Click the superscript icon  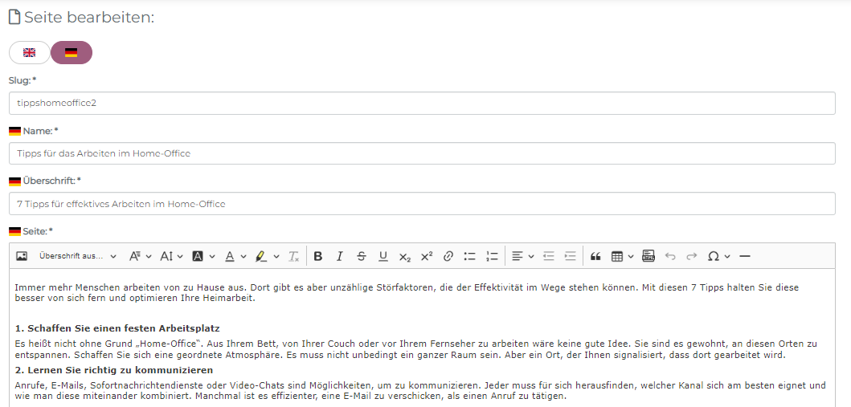coord(427,256)
